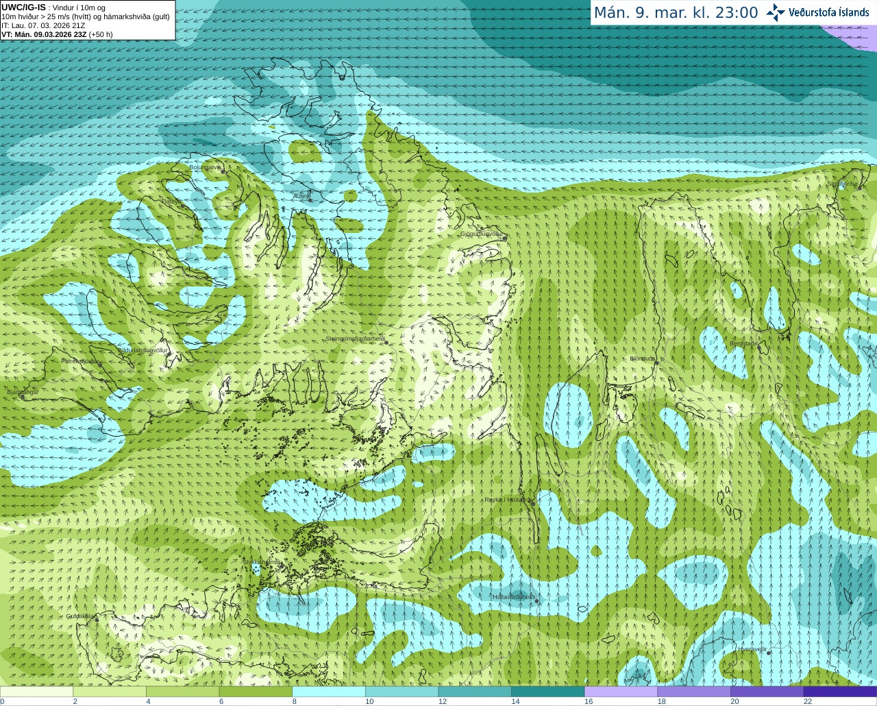Click the Blönduós station marker
877x706 pixels.
656,363
